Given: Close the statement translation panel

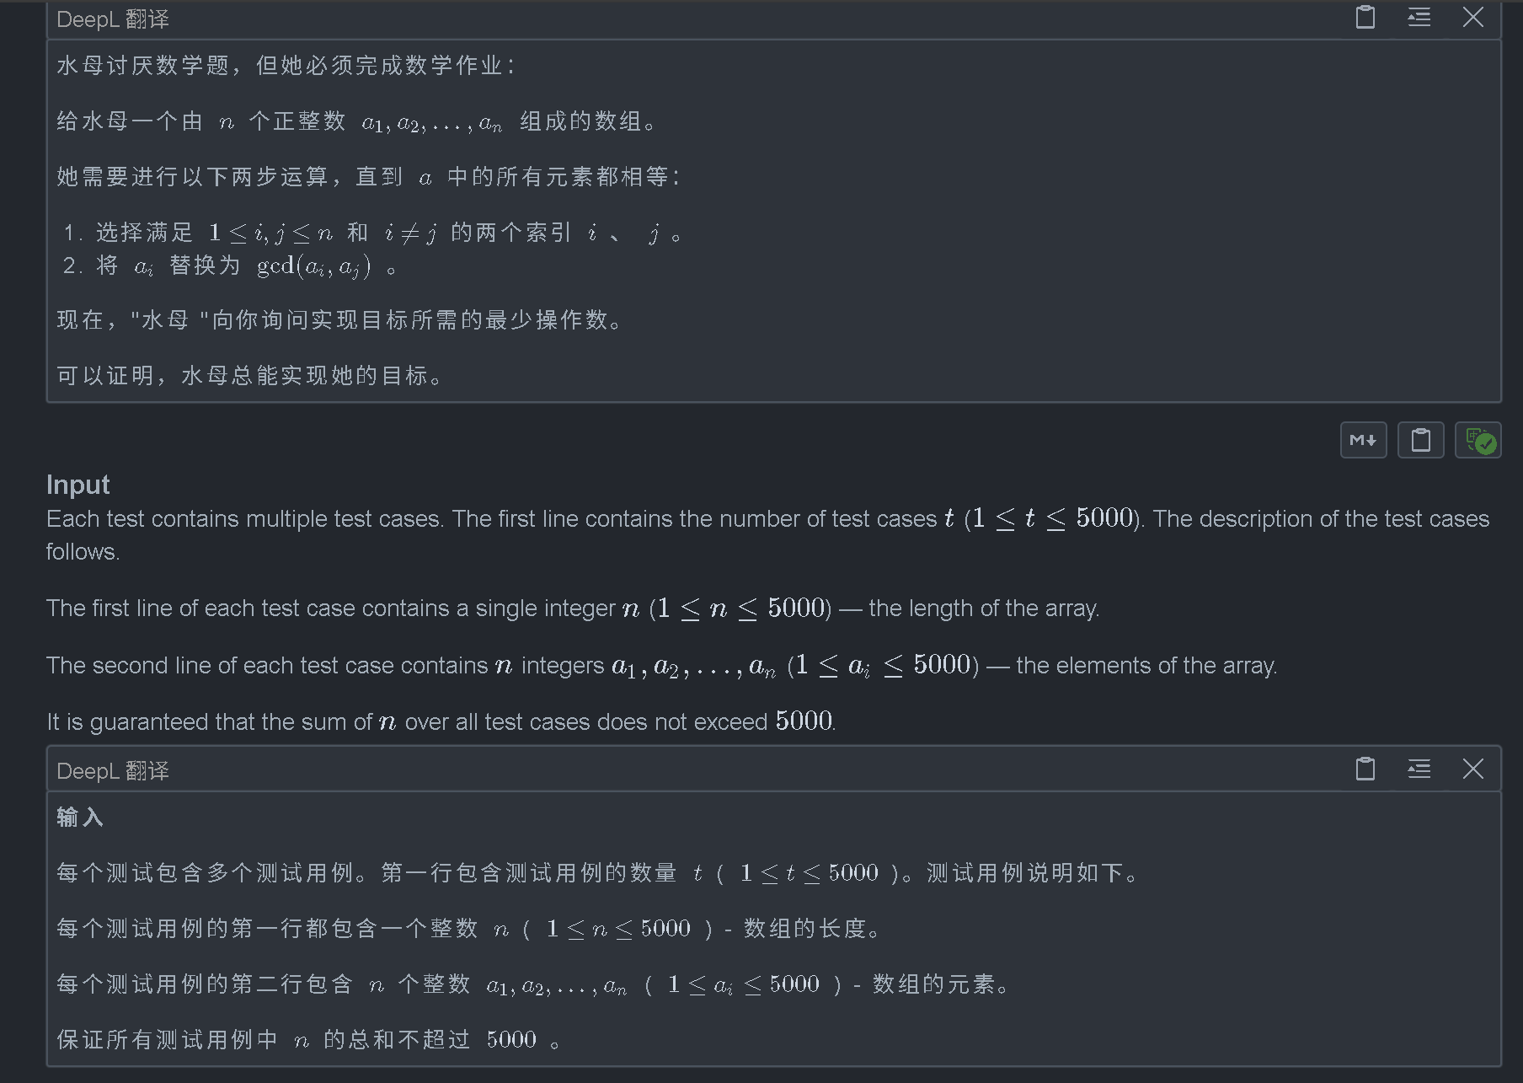Looking at the screenshot, I should click(1472, 17).
